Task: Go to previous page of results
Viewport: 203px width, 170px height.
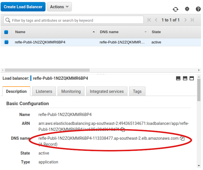Action: coord(156,20)
